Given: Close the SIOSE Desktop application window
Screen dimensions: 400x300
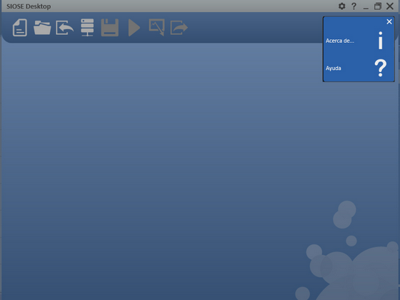Looking at the screenshot, I should coord(390,6).
